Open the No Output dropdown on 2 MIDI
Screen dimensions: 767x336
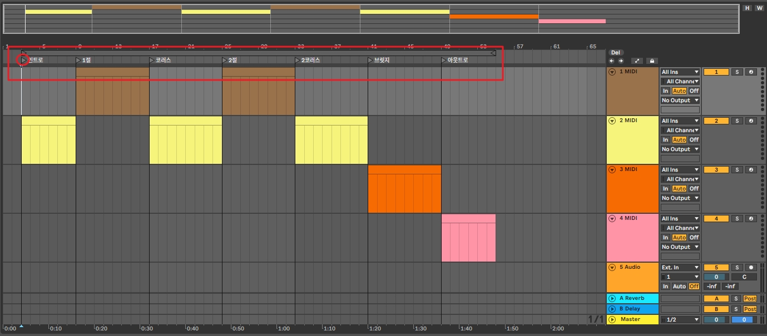tap(680, 149)
